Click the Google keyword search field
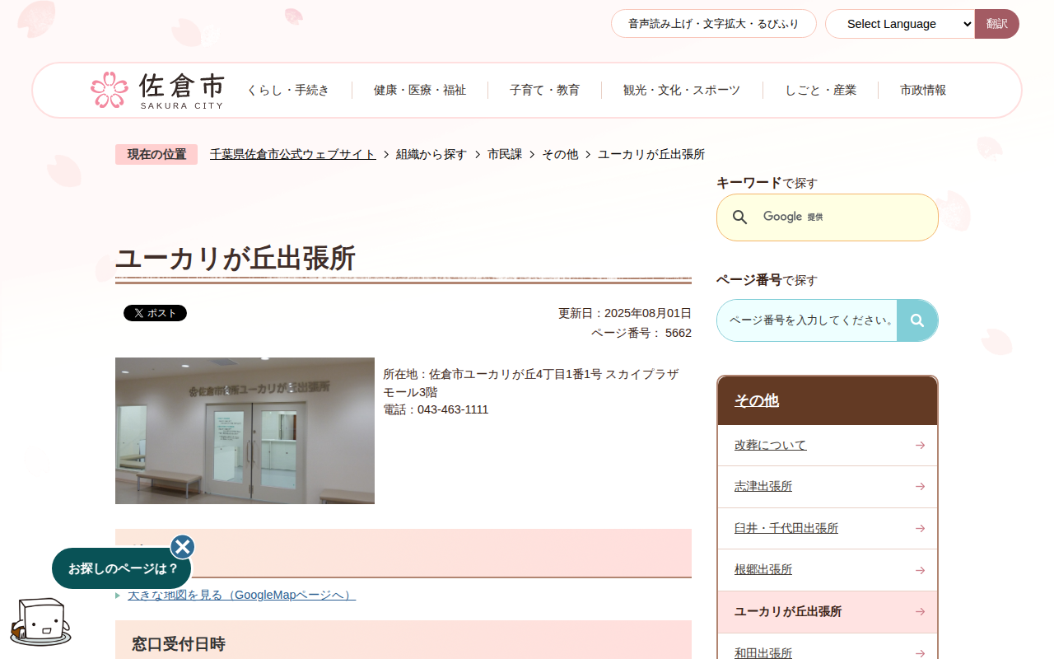Image resolution: width=1054 pixels, height=659 pixels. [828, 217]
